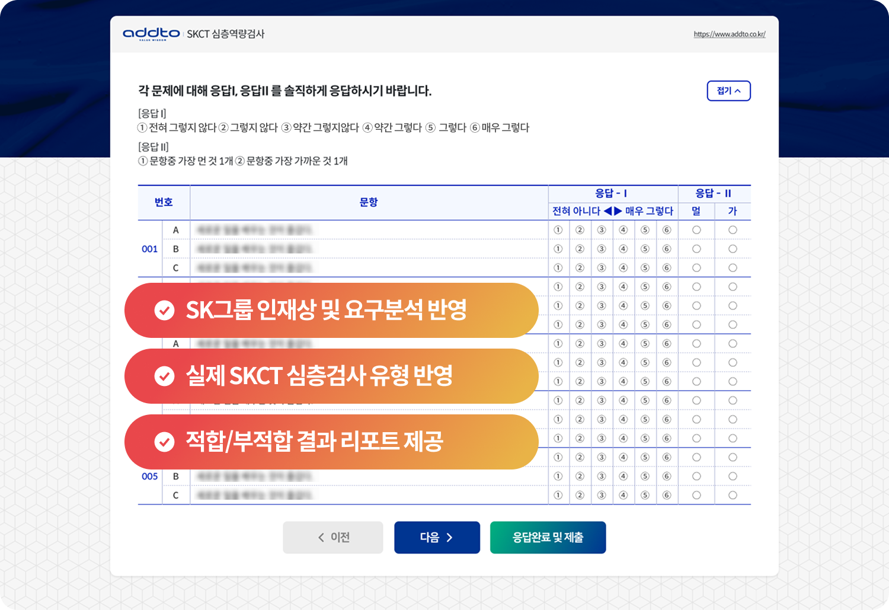Screen dimensions: 889x610
Task: Open the https://www.addto.co.kr/ link
Action: 729,34
